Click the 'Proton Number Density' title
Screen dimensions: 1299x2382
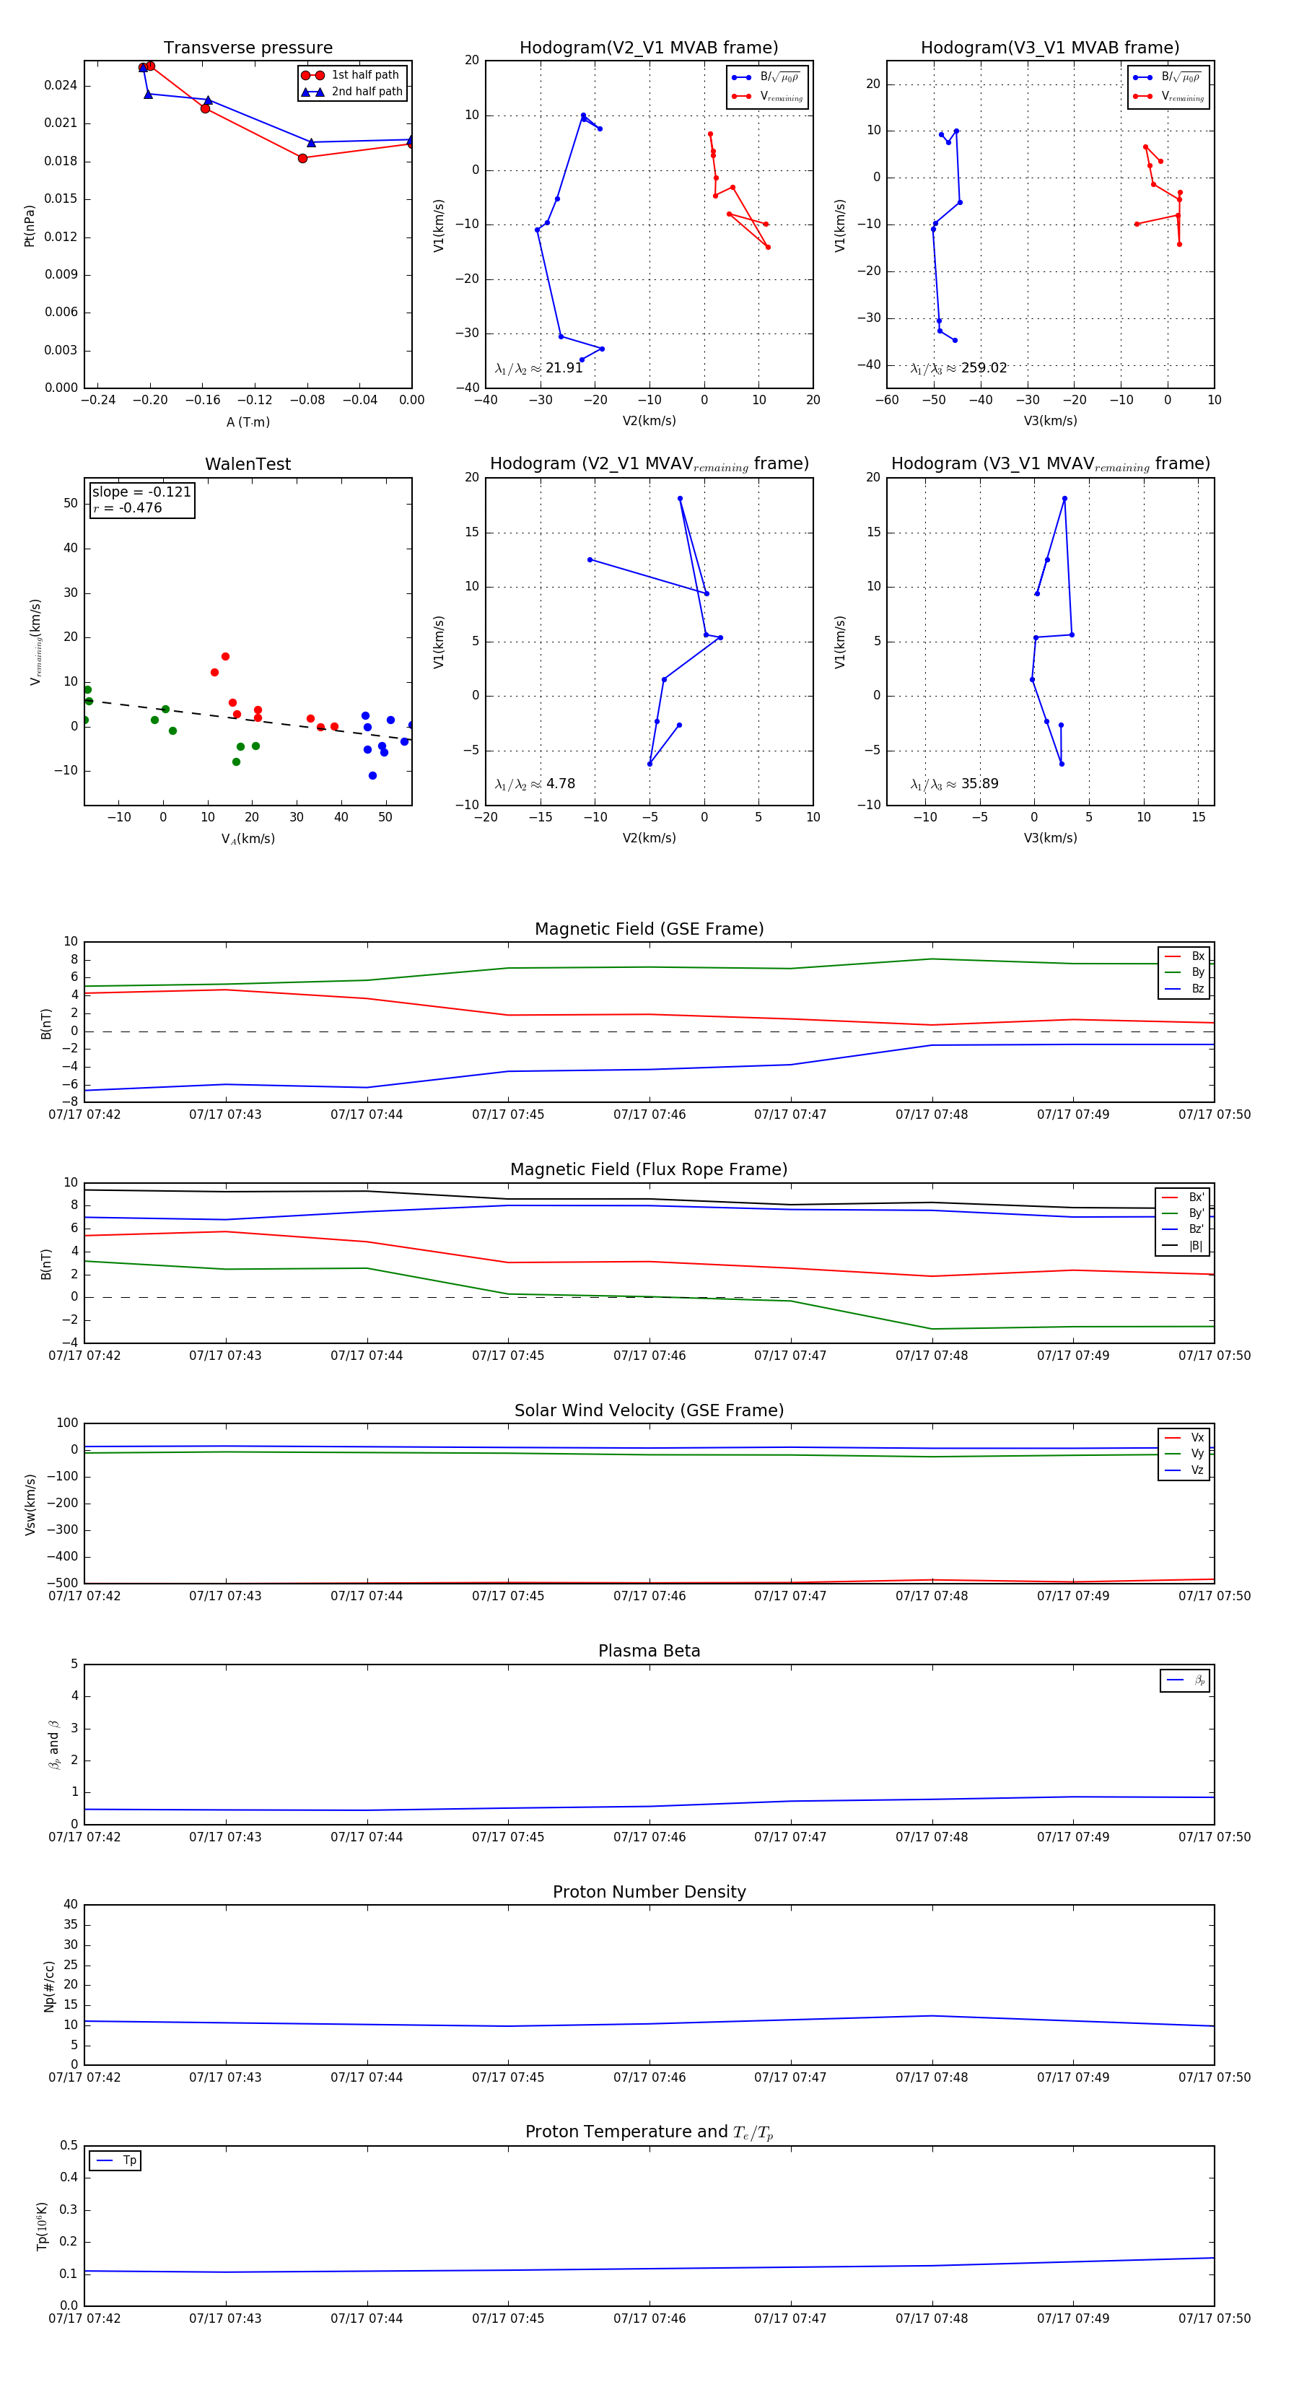click(649, 1892)
